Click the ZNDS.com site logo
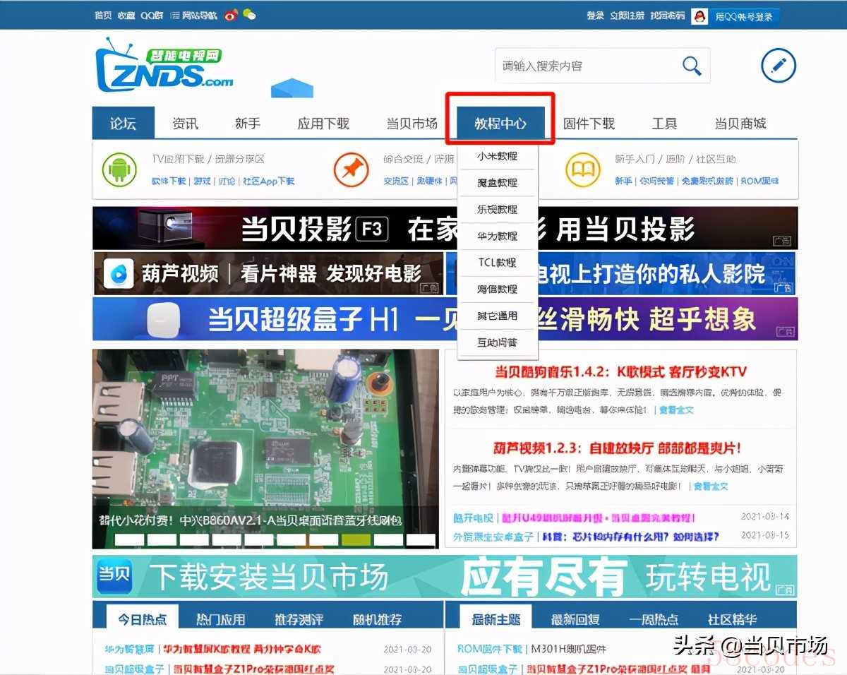Viewport: 847px width, 675px height. pos(164,66)
